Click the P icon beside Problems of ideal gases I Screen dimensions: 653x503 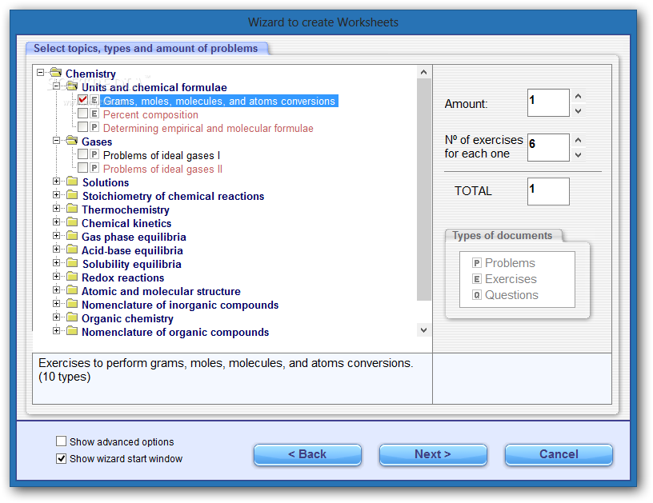94,154
